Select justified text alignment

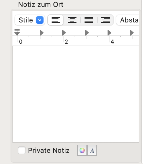(89, 20)
